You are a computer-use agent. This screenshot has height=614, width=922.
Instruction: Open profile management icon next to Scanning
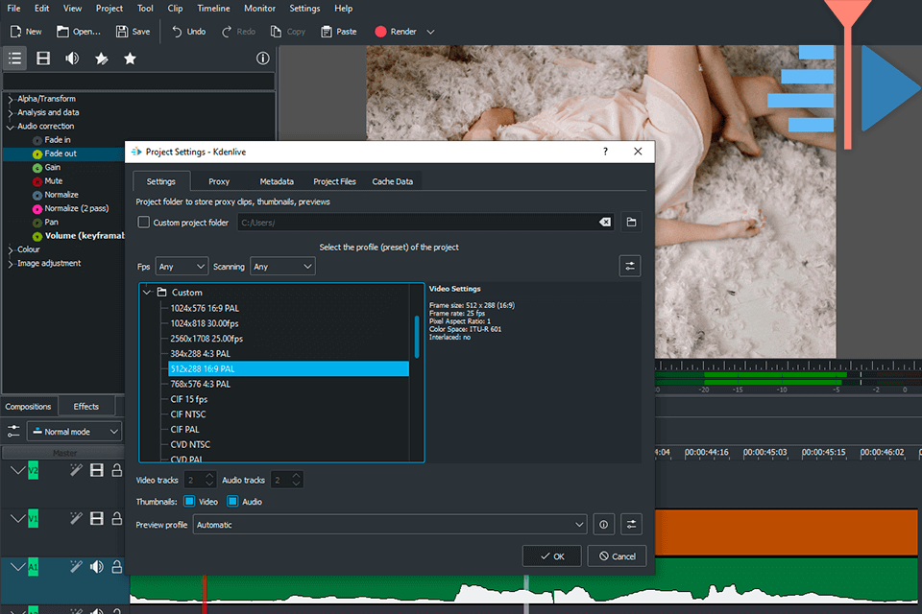pyautogui.click(x=630, y=266)
